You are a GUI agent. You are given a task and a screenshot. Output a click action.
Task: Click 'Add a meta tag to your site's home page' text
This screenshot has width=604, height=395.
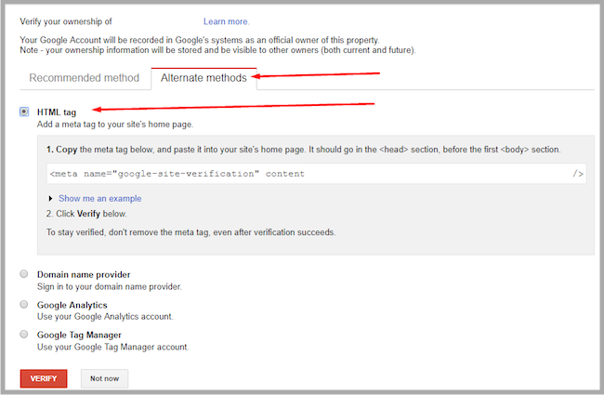click(115, 125)
